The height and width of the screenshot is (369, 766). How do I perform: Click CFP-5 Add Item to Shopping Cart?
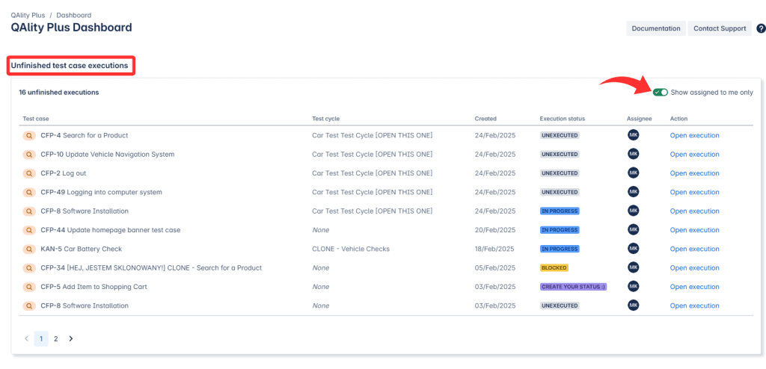pyautogui.click(x=94, y=287)
